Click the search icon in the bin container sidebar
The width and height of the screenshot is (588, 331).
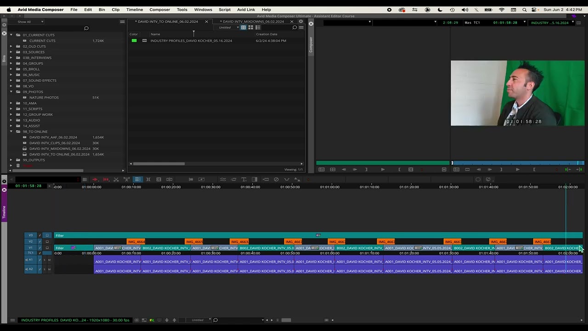86,29
